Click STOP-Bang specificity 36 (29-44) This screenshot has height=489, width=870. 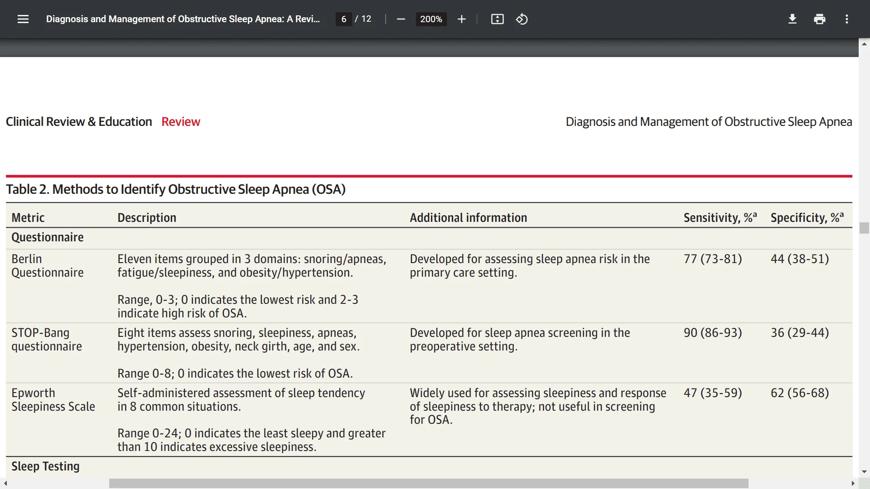click(x=800, y=333)
